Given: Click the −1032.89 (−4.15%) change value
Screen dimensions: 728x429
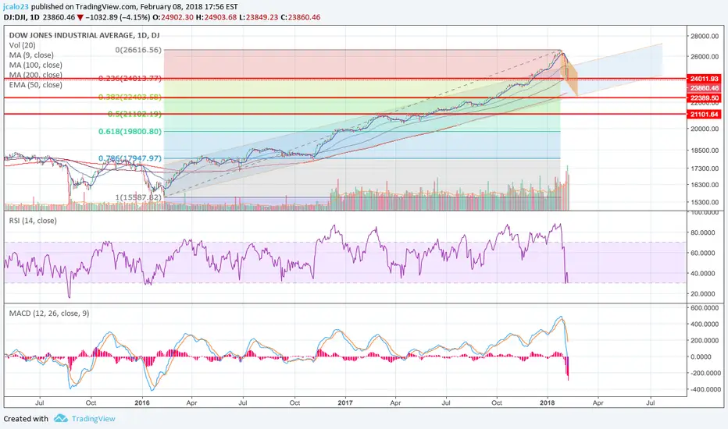Looking at the screenshot, I should click(118, 17).
